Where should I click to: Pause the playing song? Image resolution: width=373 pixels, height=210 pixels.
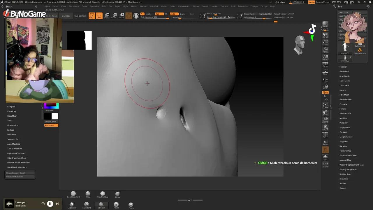[x=50, y=204]
